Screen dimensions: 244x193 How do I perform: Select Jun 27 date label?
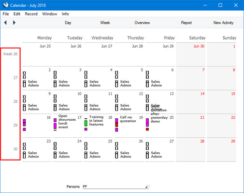tap(107, 46)
